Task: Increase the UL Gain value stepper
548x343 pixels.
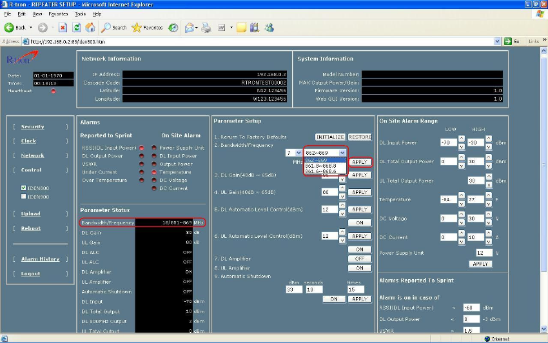Action: click(x=342, y=189)
